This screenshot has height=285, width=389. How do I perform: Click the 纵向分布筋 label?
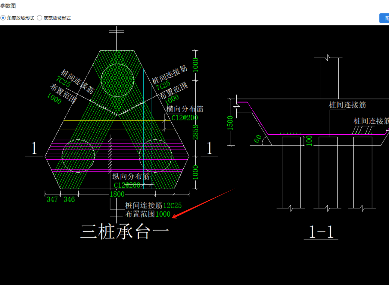click(x=131, y=177)
